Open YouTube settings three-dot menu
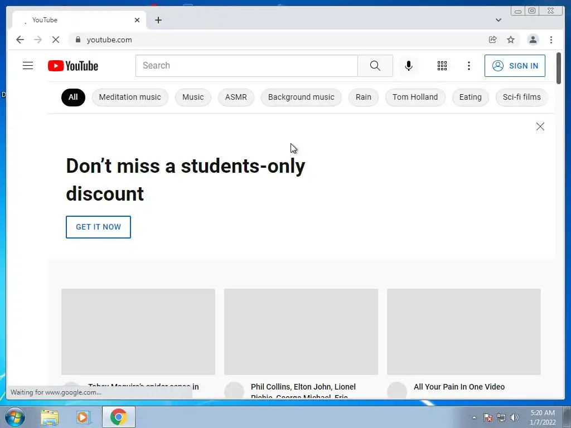The width and height of the screenshot is (571, 428). point(469,66)
